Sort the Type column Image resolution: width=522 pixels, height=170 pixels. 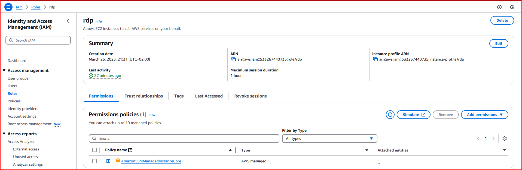tap(367, 150)
